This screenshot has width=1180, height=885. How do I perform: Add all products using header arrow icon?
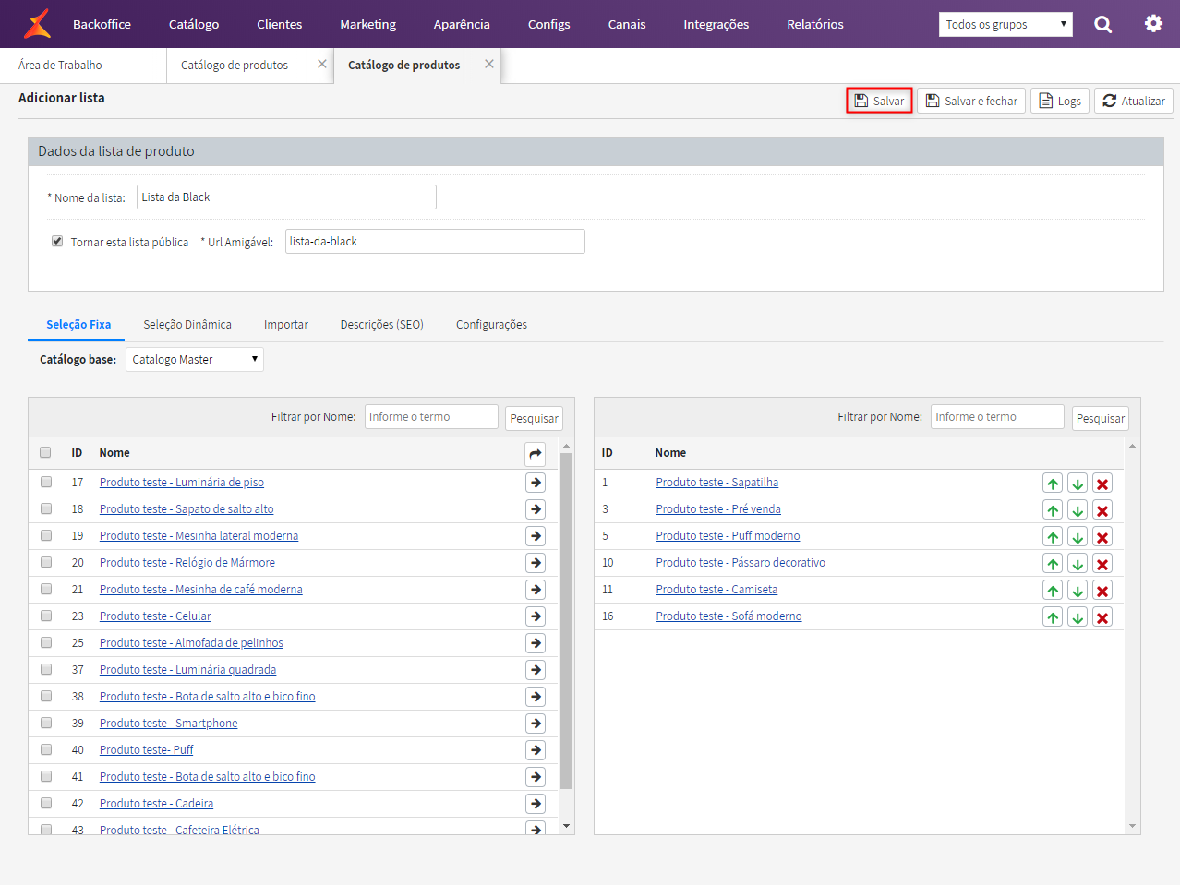(x=536, y=454)
